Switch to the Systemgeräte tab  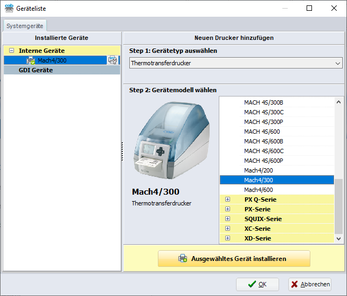click(x=25, y=25)
